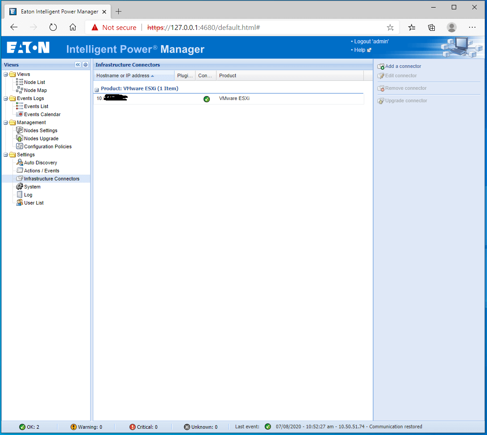Image resolution: width=487 pixels, height=435 pixels.
Task: Click Logout 'admin' in the header
Action: pos(372,41)
